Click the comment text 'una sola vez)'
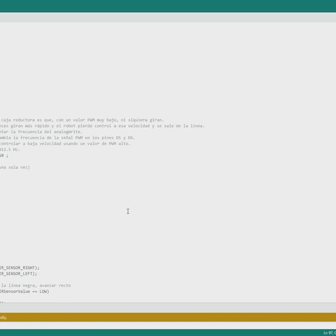336x336 pixels. [x=15, y=167]
